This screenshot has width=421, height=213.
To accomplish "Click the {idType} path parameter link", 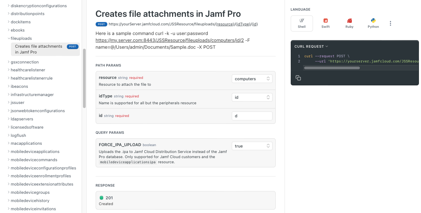I will (x=243, y=24).
